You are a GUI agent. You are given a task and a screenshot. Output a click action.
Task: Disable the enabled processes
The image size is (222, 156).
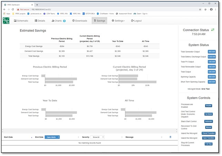(209, 105)
